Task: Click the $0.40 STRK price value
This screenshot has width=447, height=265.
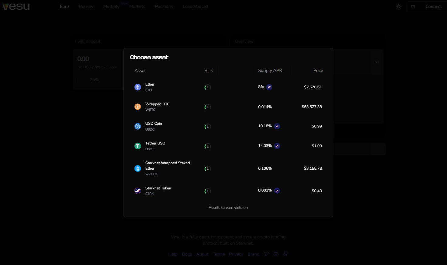Action: click(x=317, y=191)
